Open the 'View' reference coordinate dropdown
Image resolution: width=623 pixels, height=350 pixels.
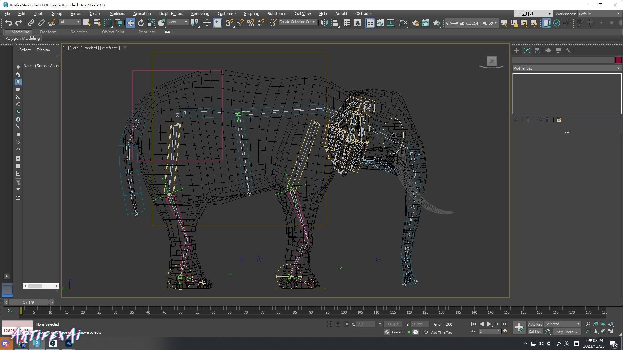tap(178, 22)
